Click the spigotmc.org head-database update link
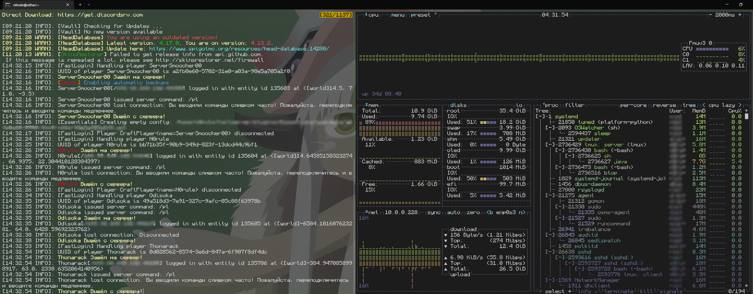The height and width of the screenshot is (294, 753). tap(239, 49)
